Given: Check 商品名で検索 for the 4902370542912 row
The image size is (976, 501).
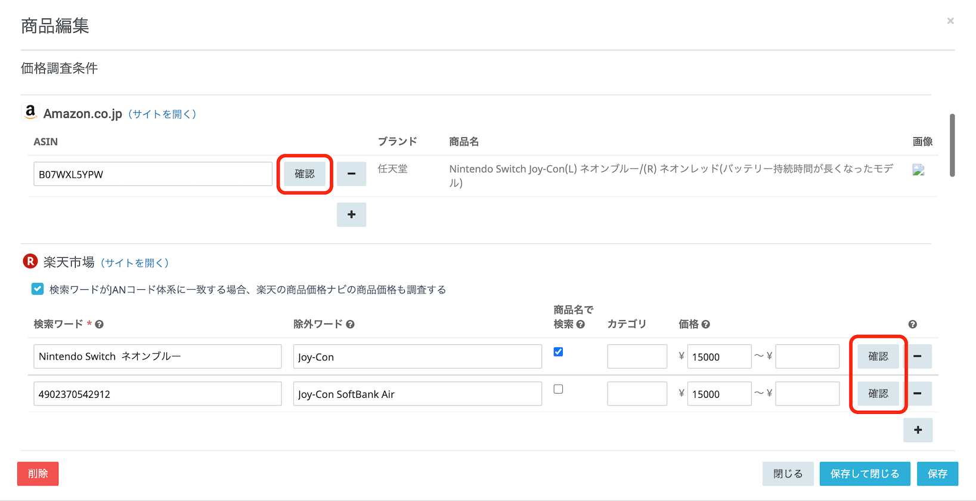Looking at the screenshot, I should tap(558, 389).
